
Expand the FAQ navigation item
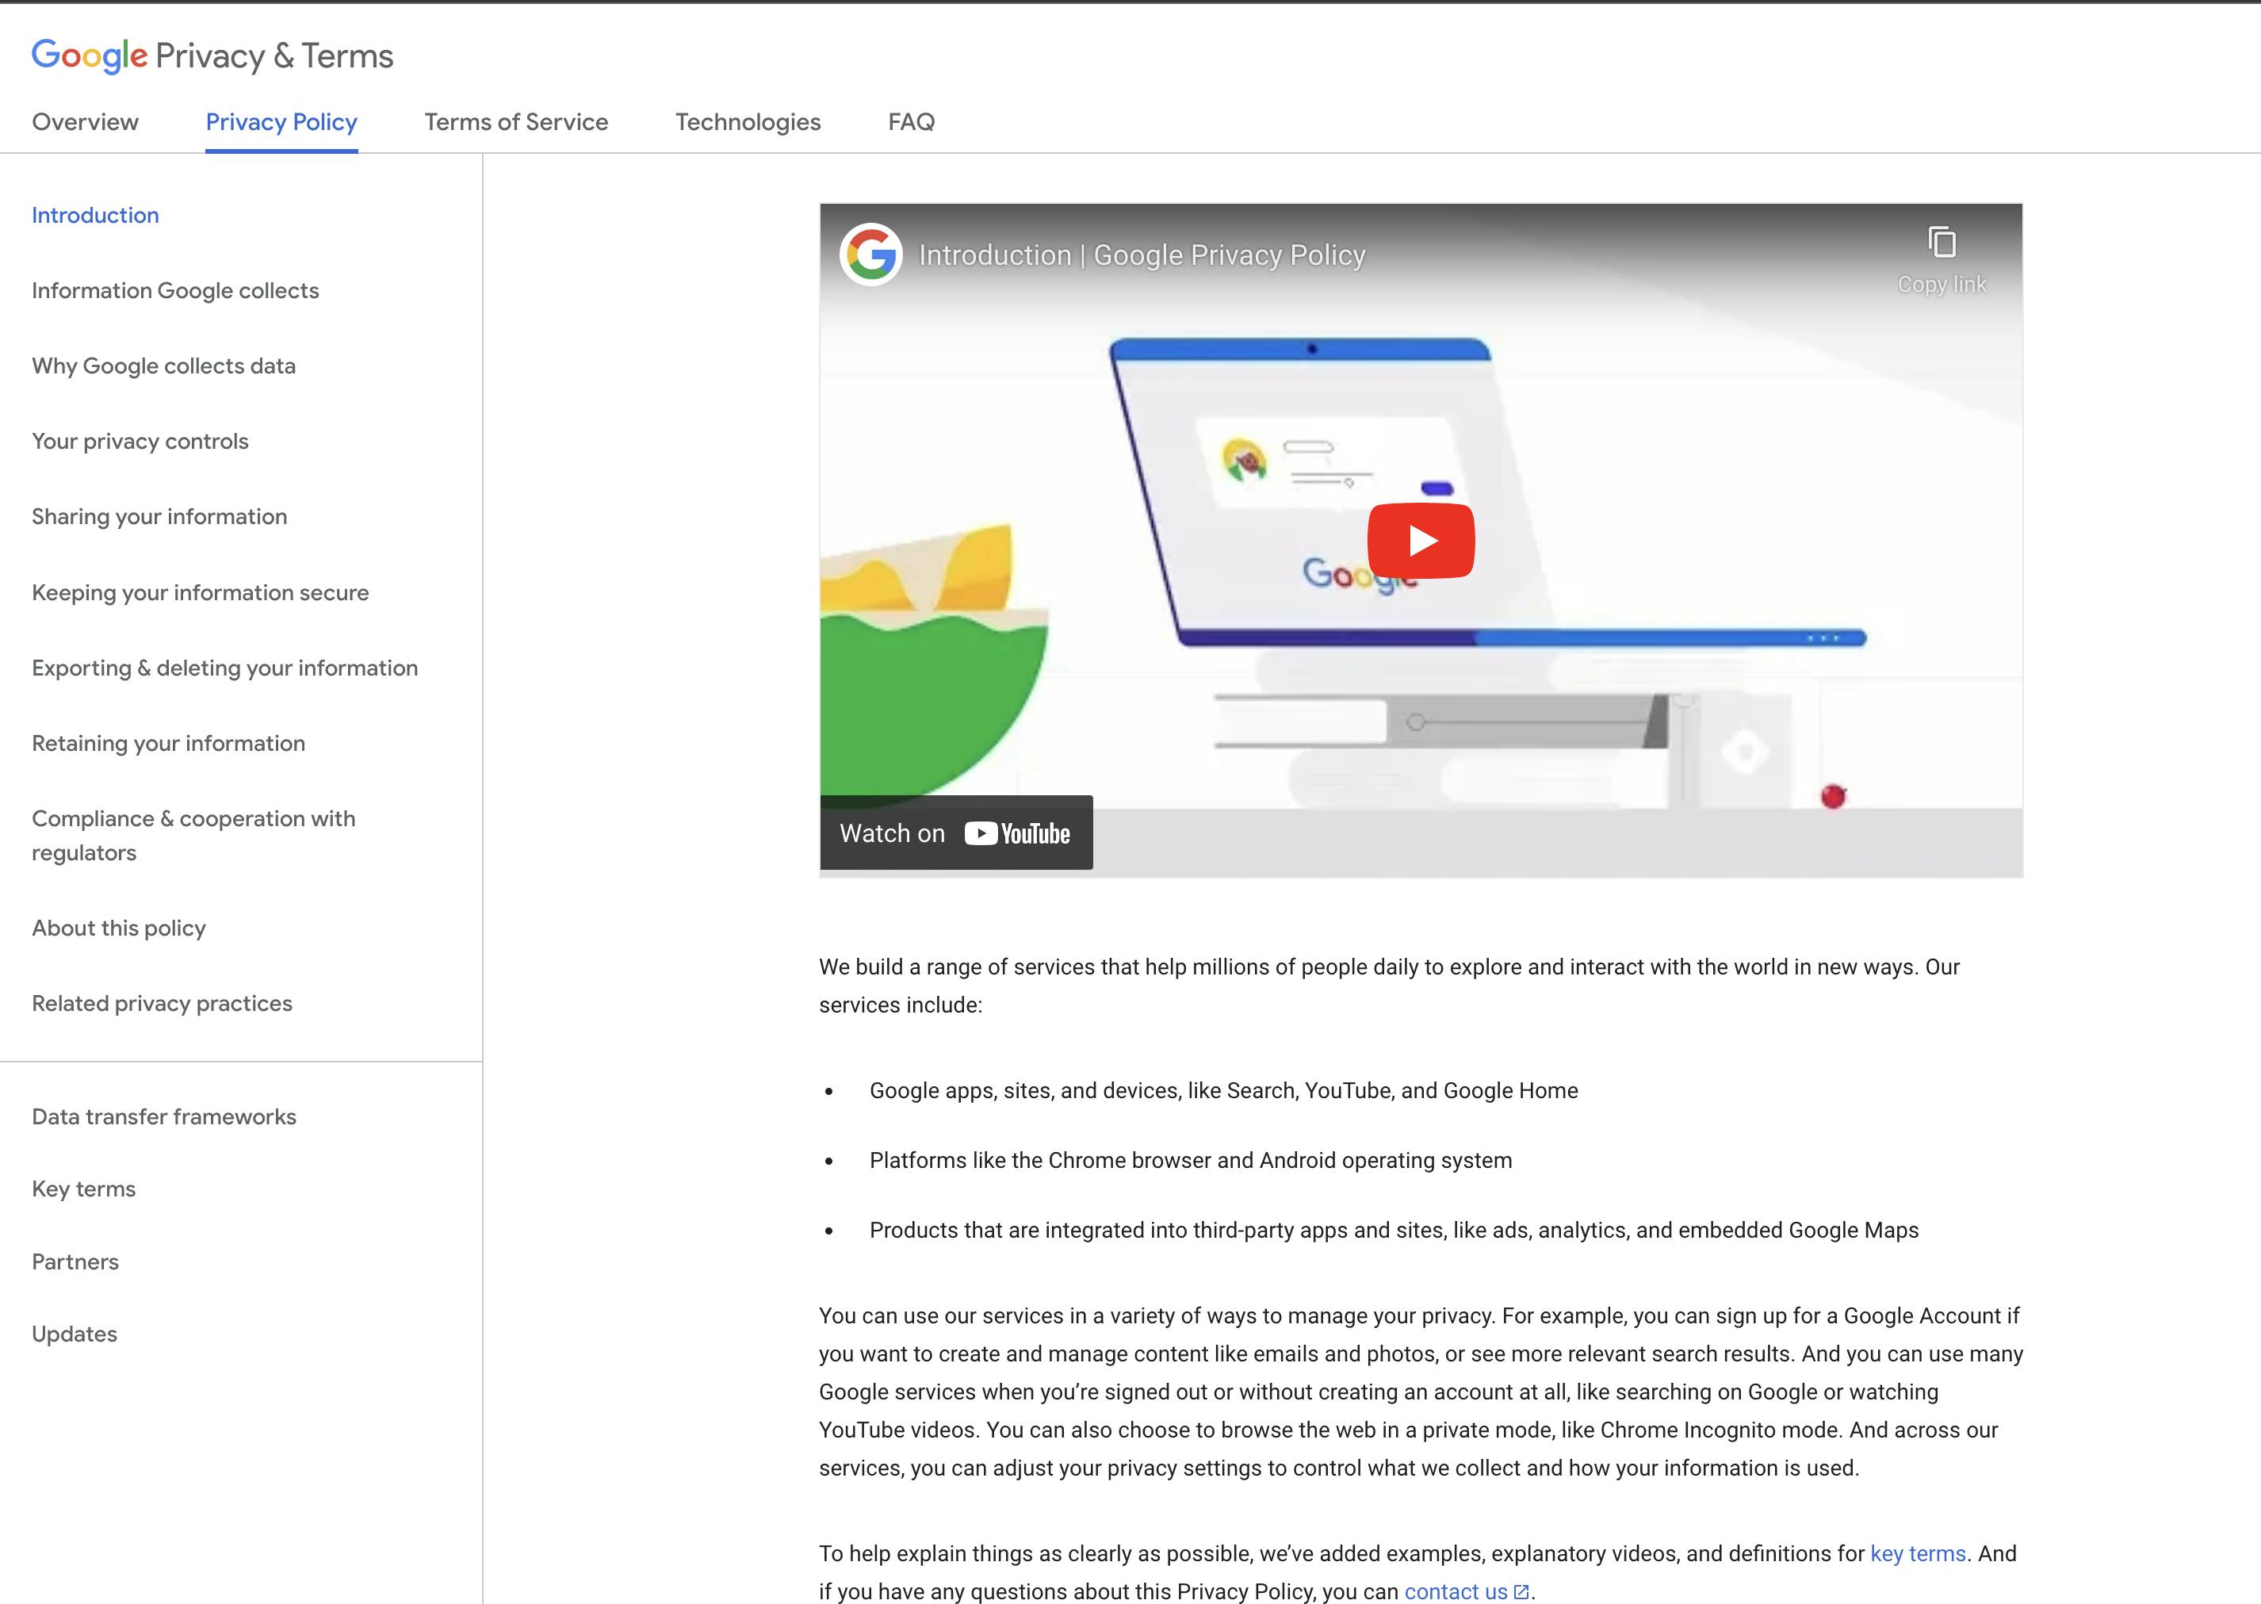912,121
